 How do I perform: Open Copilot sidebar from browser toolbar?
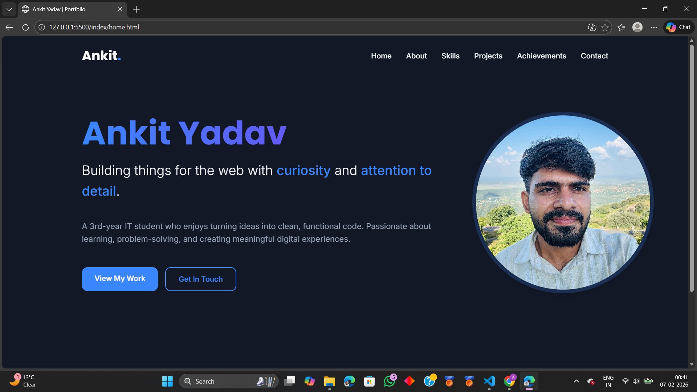point(678,27)
